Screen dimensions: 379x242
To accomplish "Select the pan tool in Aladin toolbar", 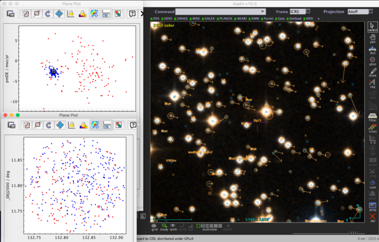I will click(372, 38).
